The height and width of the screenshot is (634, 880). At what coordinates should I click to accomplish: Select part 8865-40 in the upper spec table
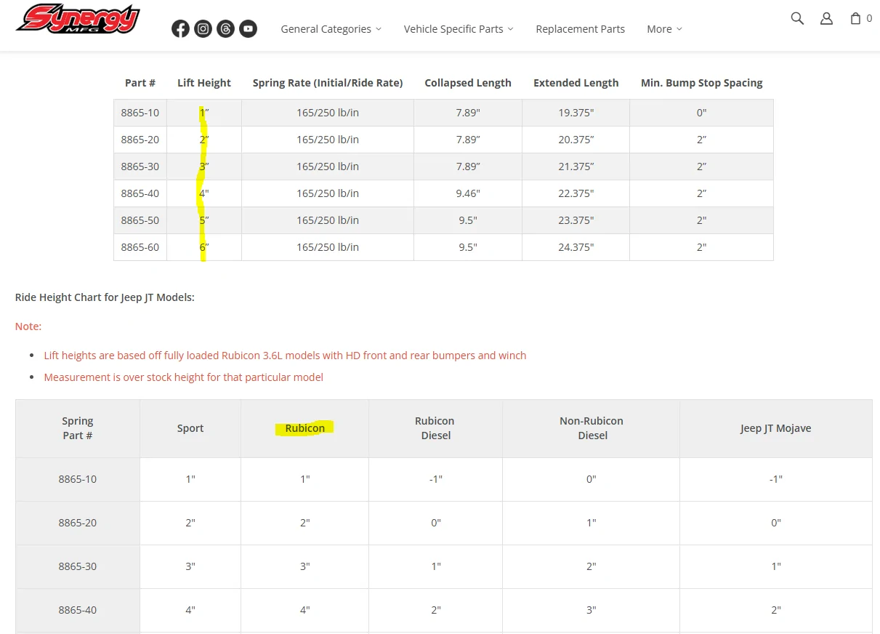click(140, 193)
